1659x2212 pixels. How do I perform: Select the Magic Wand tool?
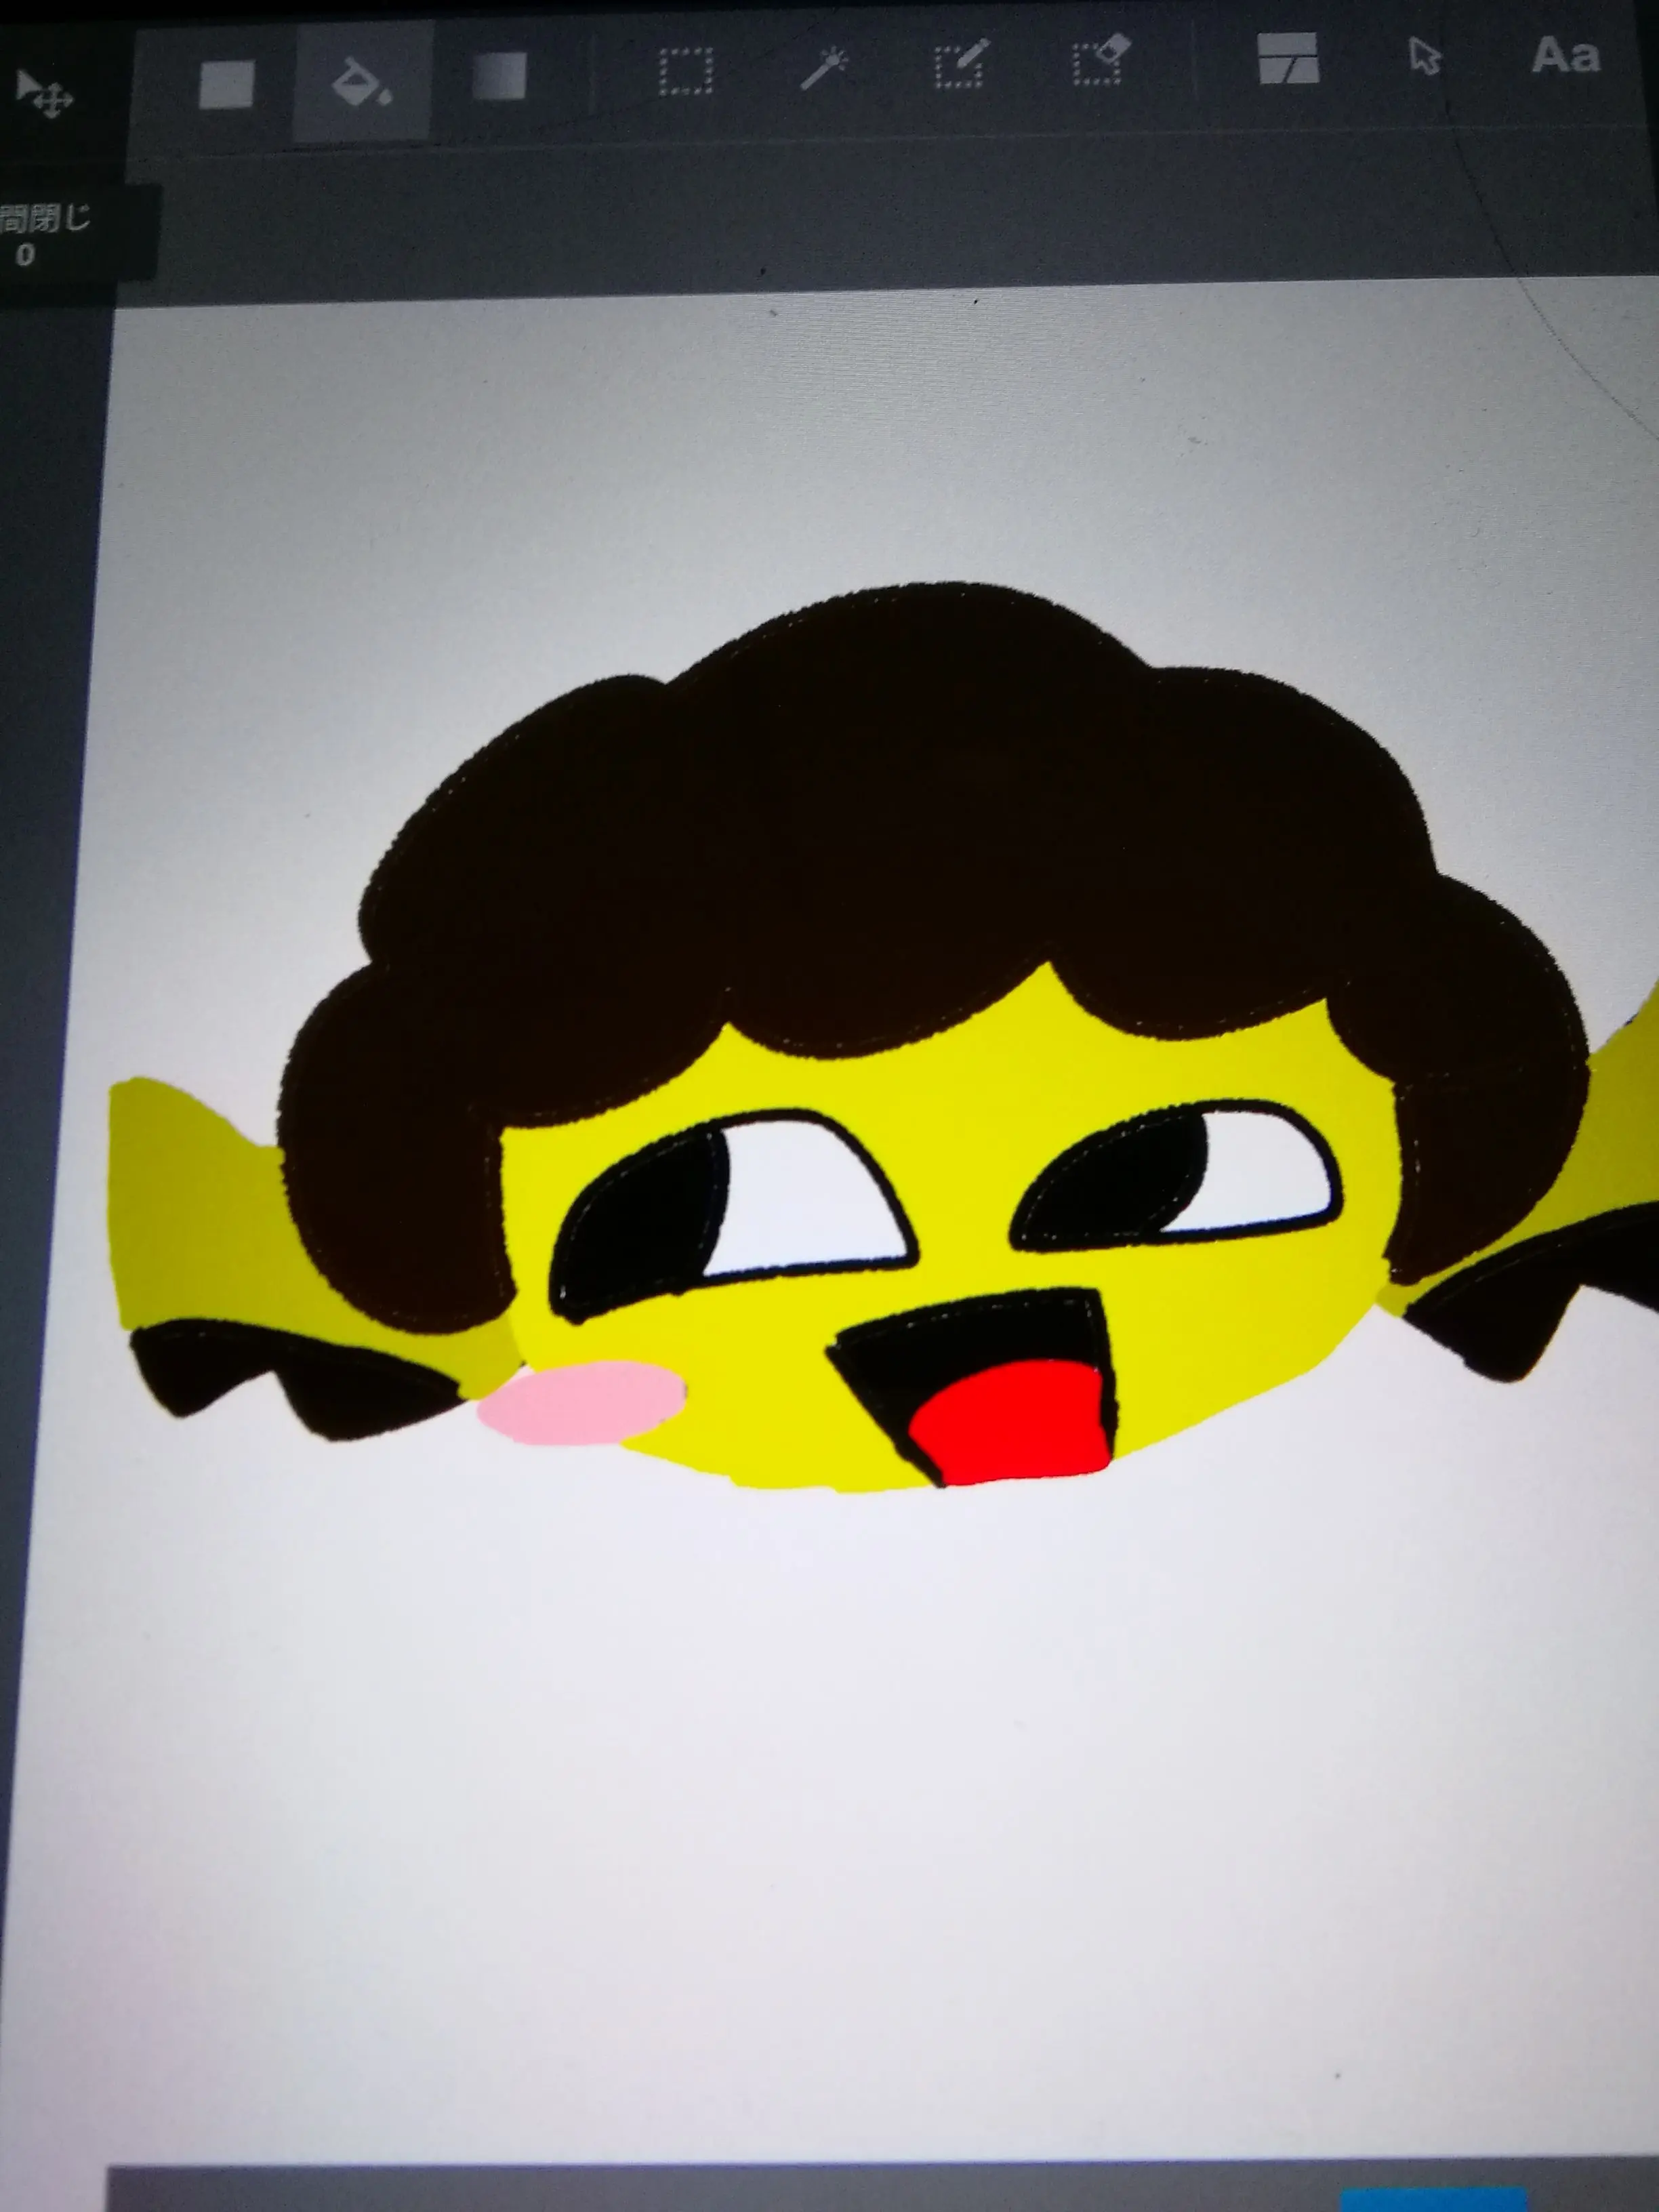(x=825, y=69)
